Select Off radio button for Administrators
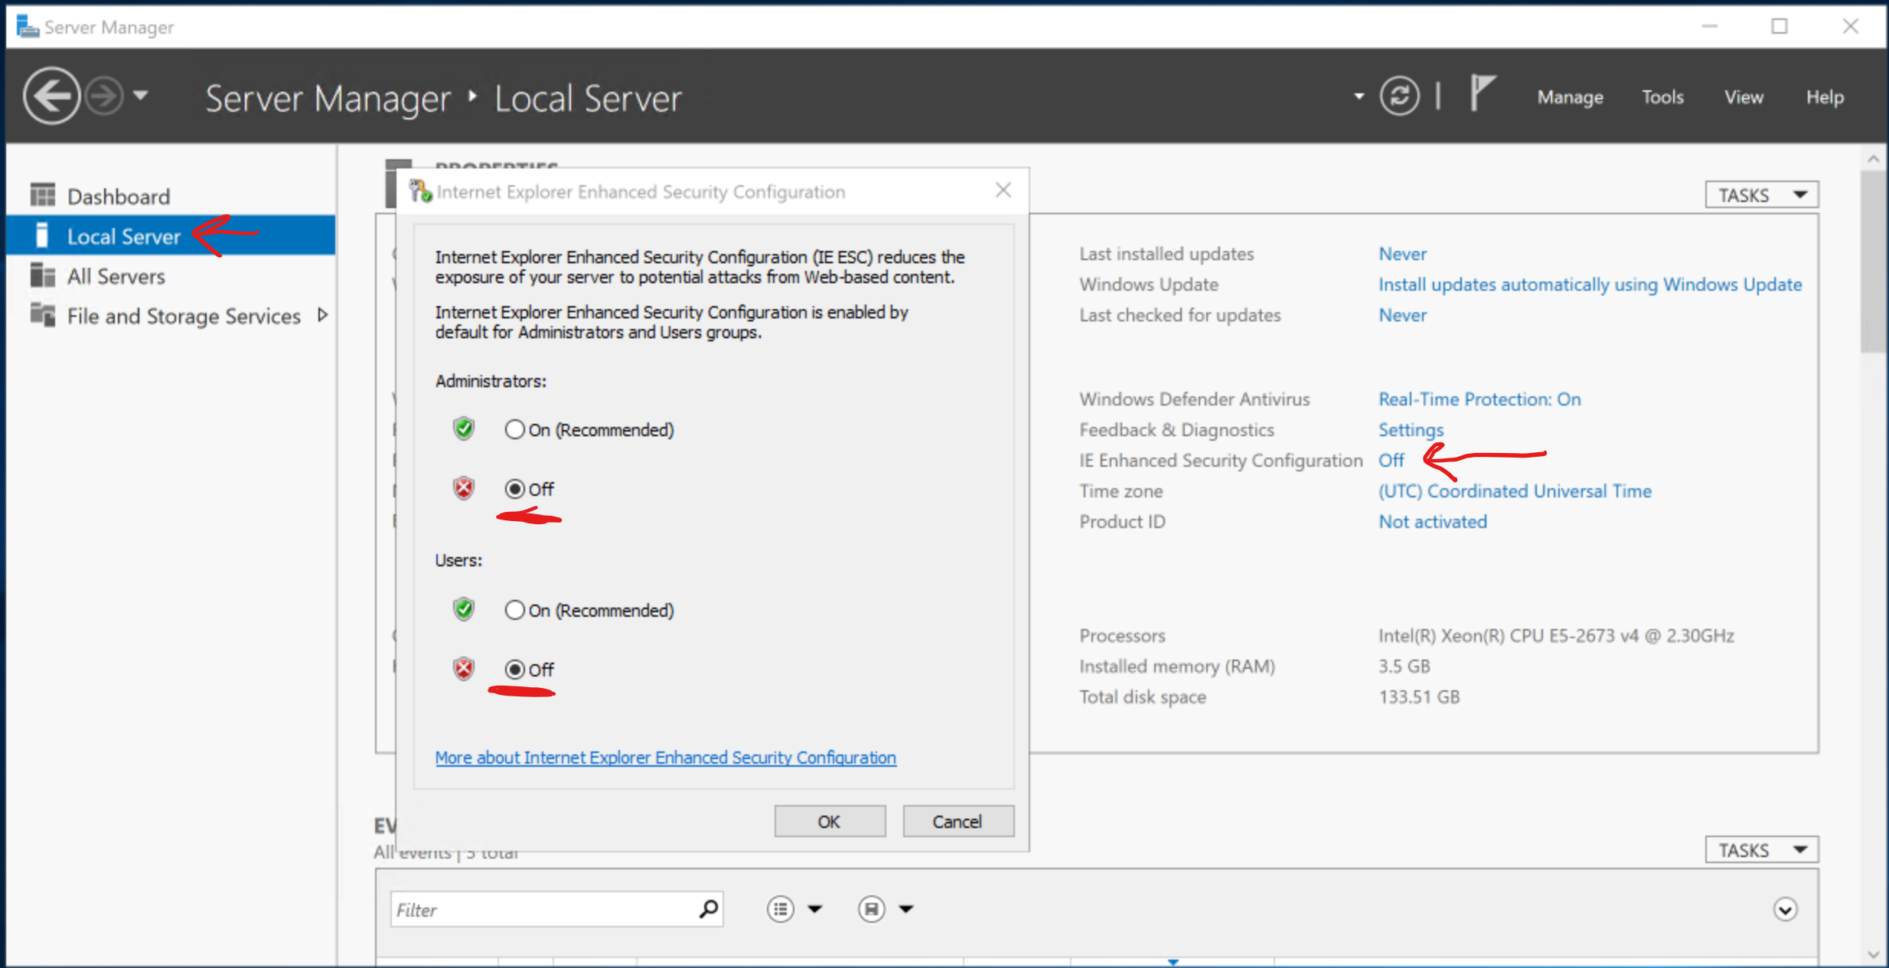 coord(510,489)
